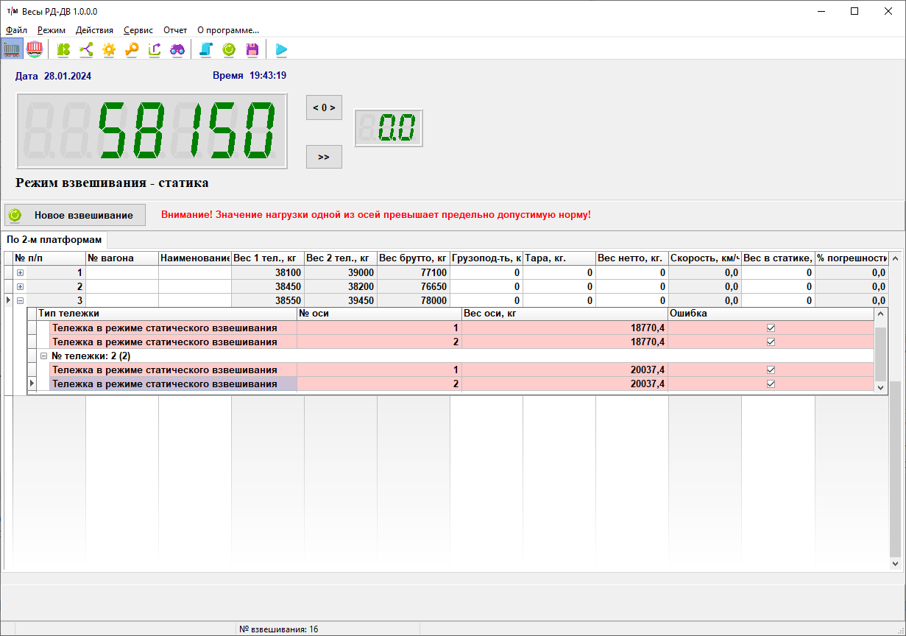Click the purple binoculars search icon
The image size is (906, 636).
[x=177, y=49]
